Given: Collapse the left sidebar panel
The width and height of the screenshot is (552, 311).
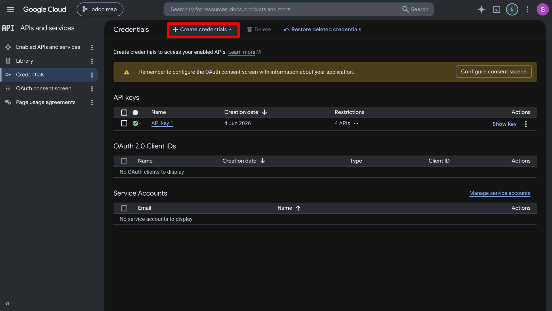Looking at the screenshot, I should 7,304.
